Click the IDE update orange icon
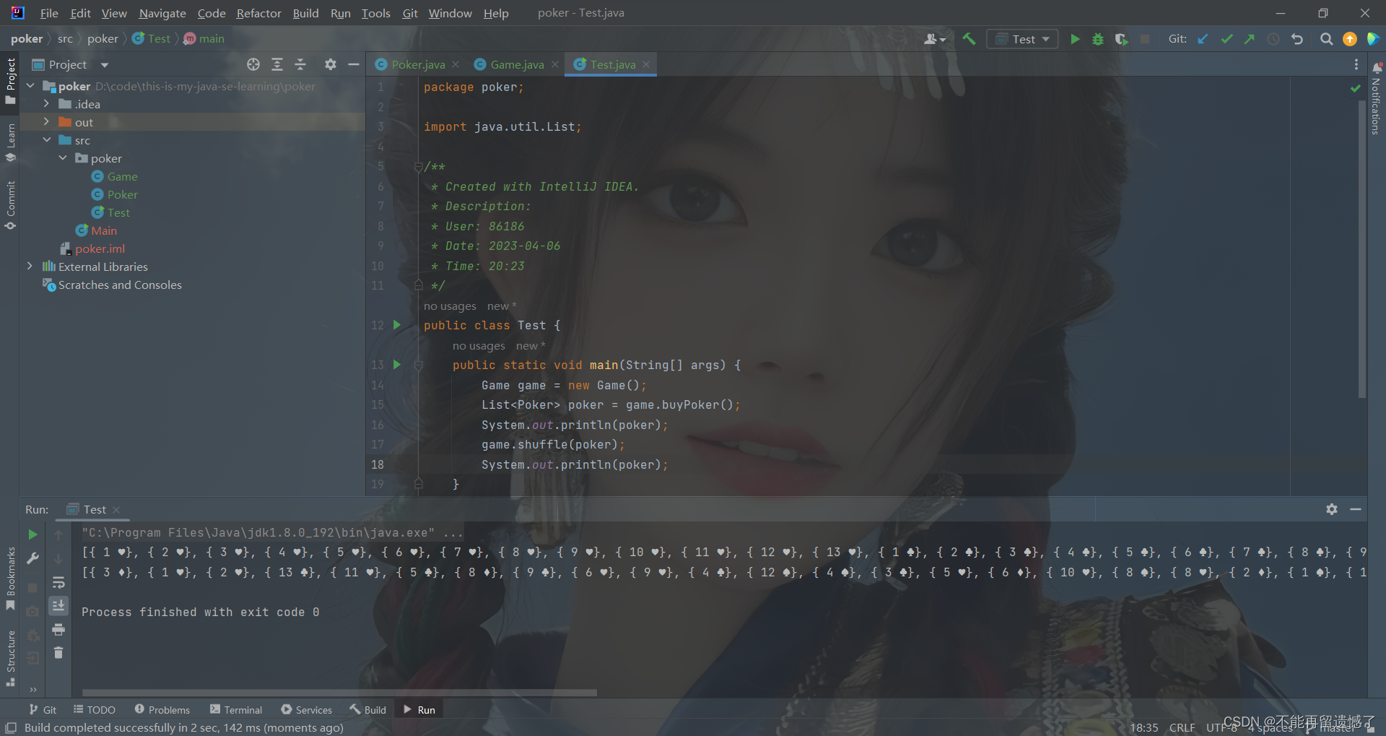The image size is (1386, 736). (x=1349, y=39)
